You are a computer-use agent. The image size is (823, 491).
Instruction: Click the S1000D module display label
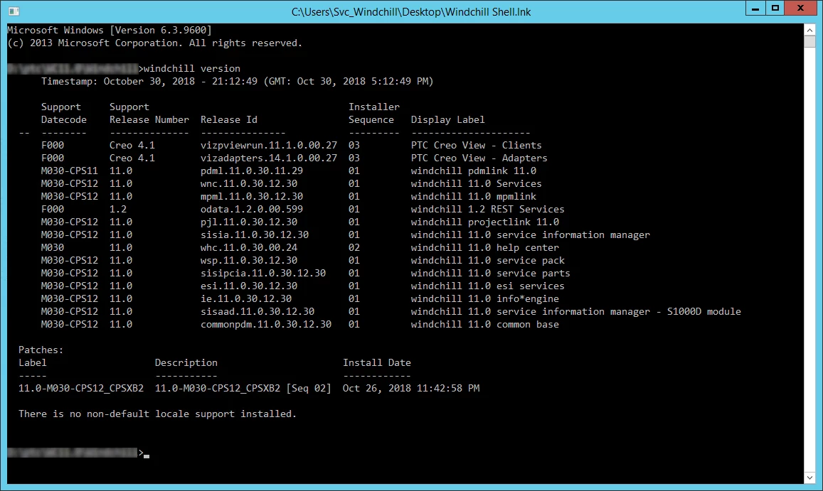tap(575, 312)
